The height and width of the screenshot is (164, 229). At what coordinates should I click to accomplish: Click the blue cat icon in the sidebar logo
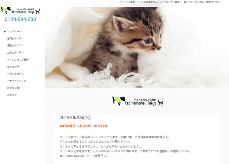pos(38,11)
